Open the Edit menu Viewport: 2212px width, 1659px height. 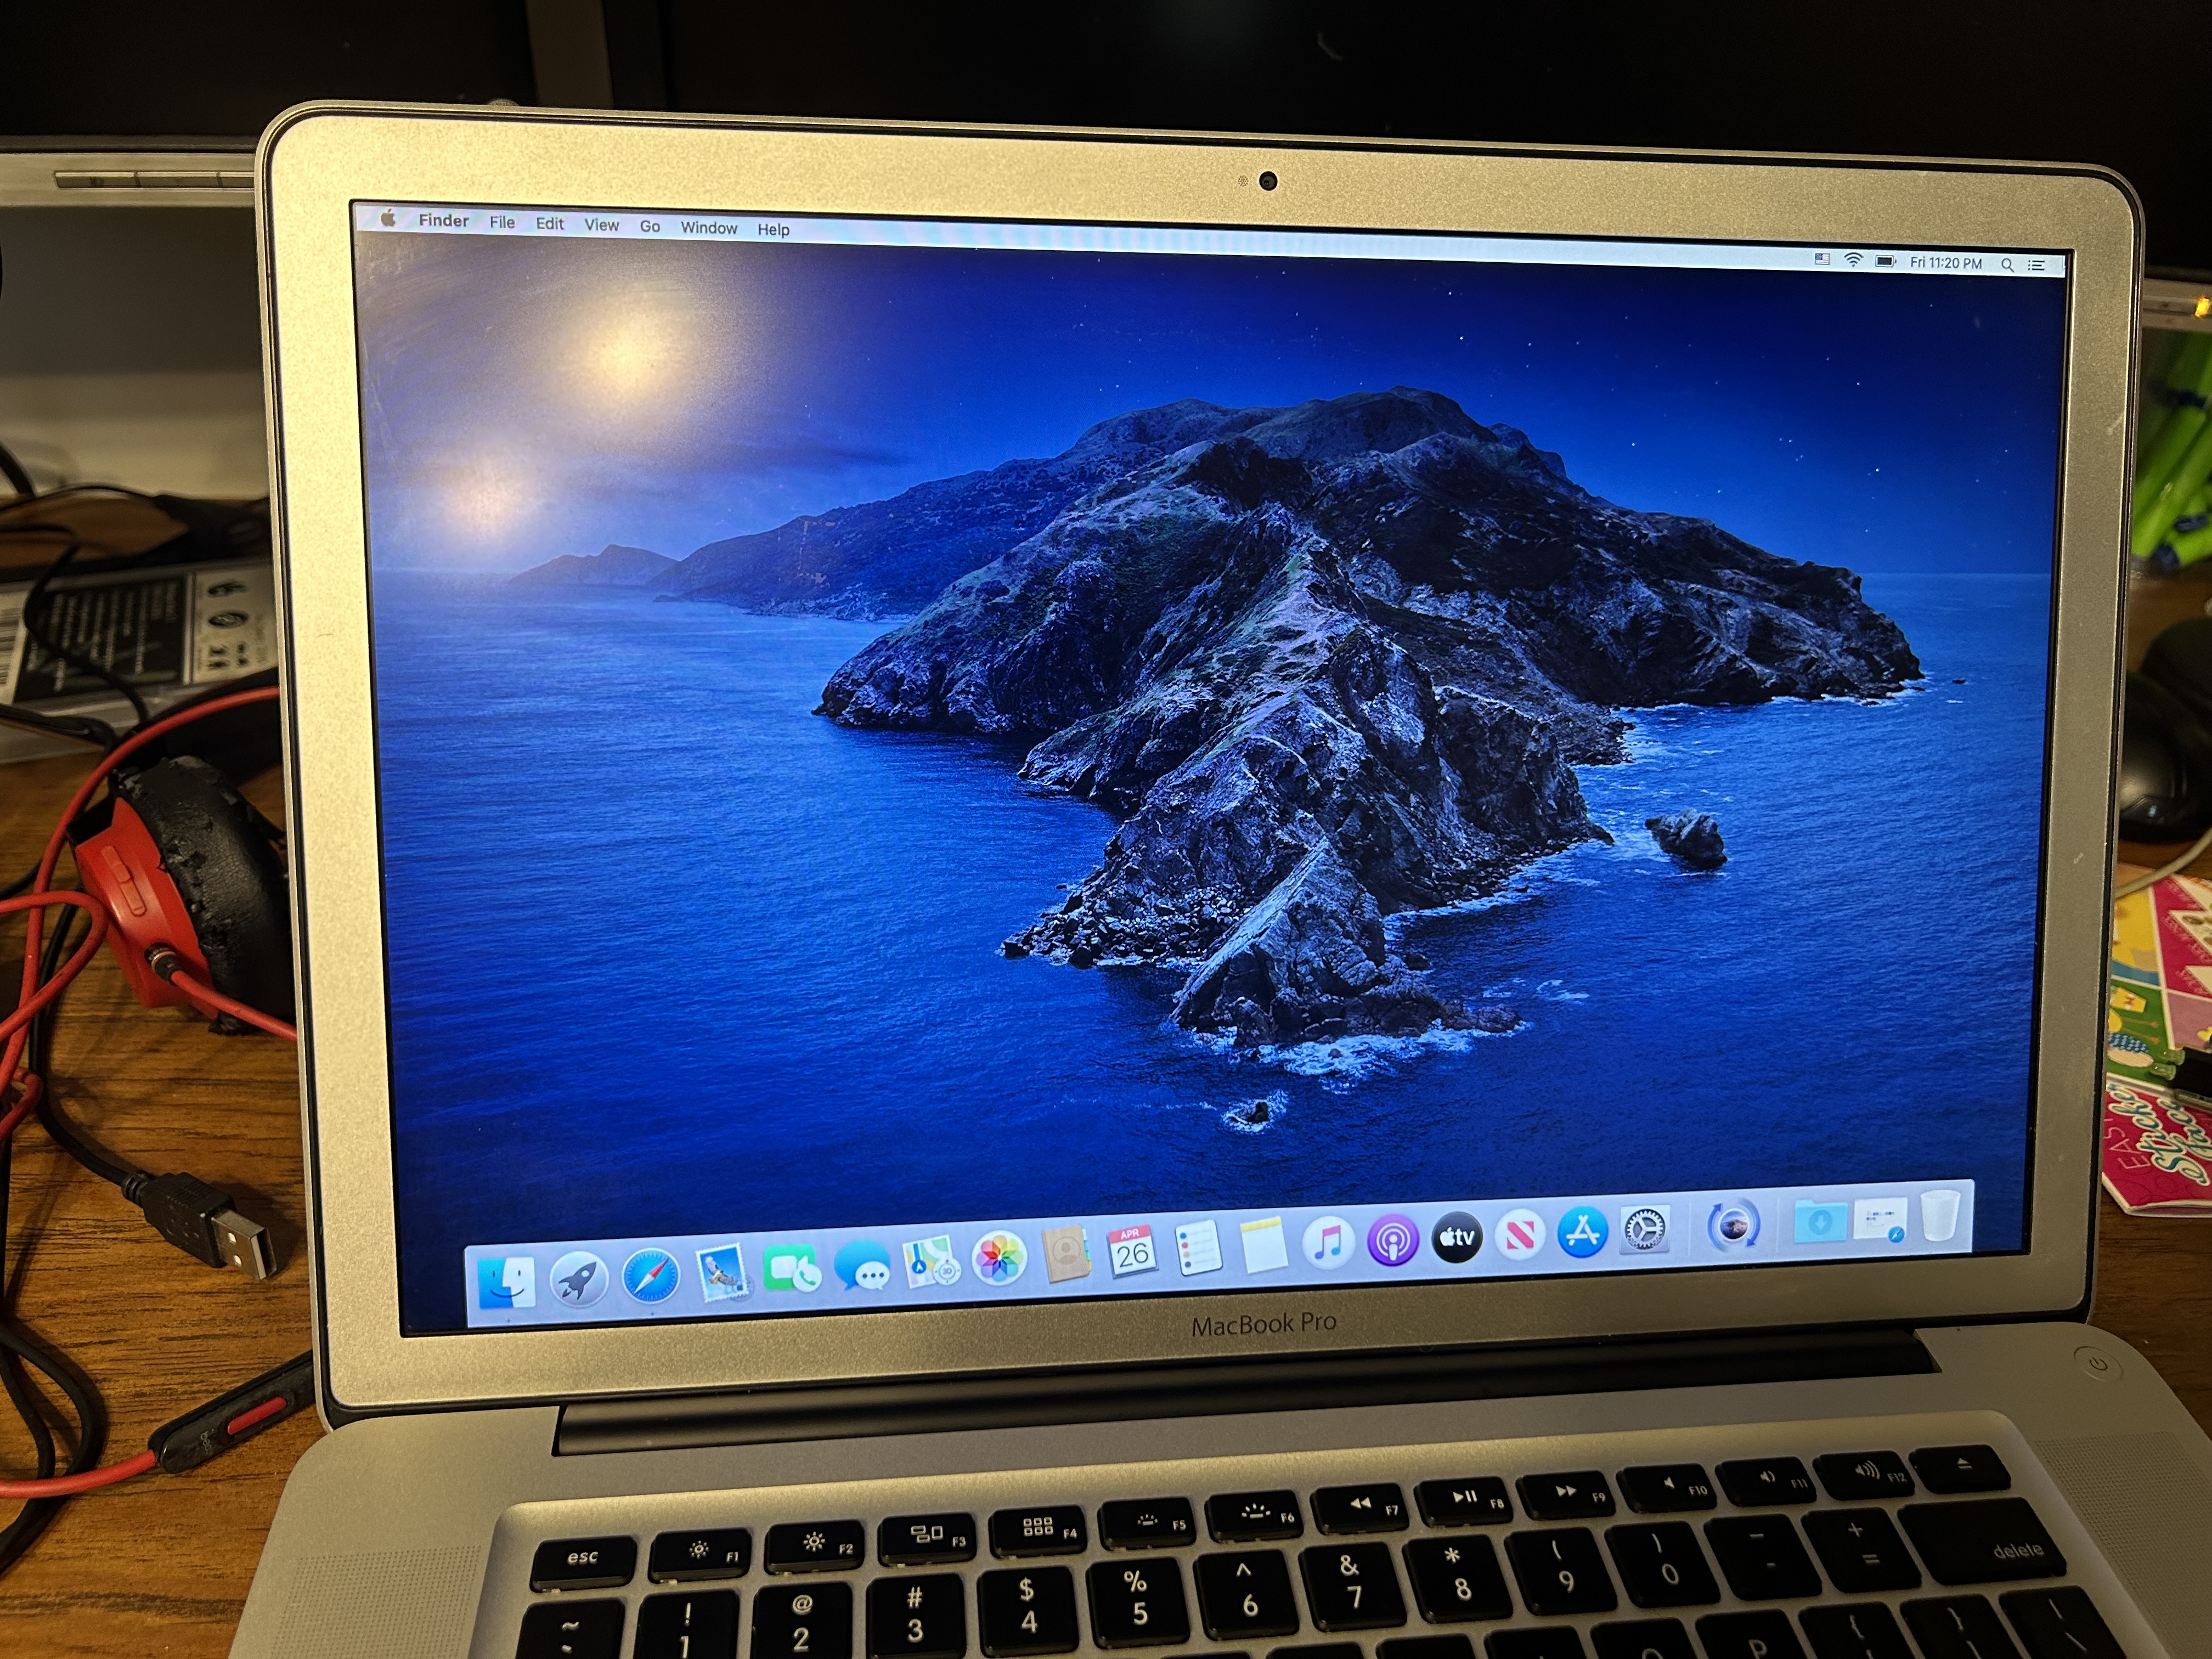(550, 224)
